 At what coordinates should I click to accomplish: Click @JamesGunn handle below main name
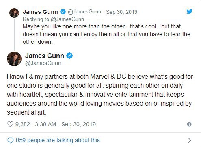(x=43, y=63)
